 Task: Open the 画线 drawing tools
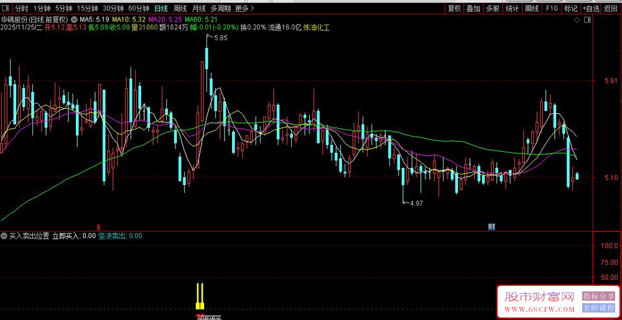coord(532,8)
